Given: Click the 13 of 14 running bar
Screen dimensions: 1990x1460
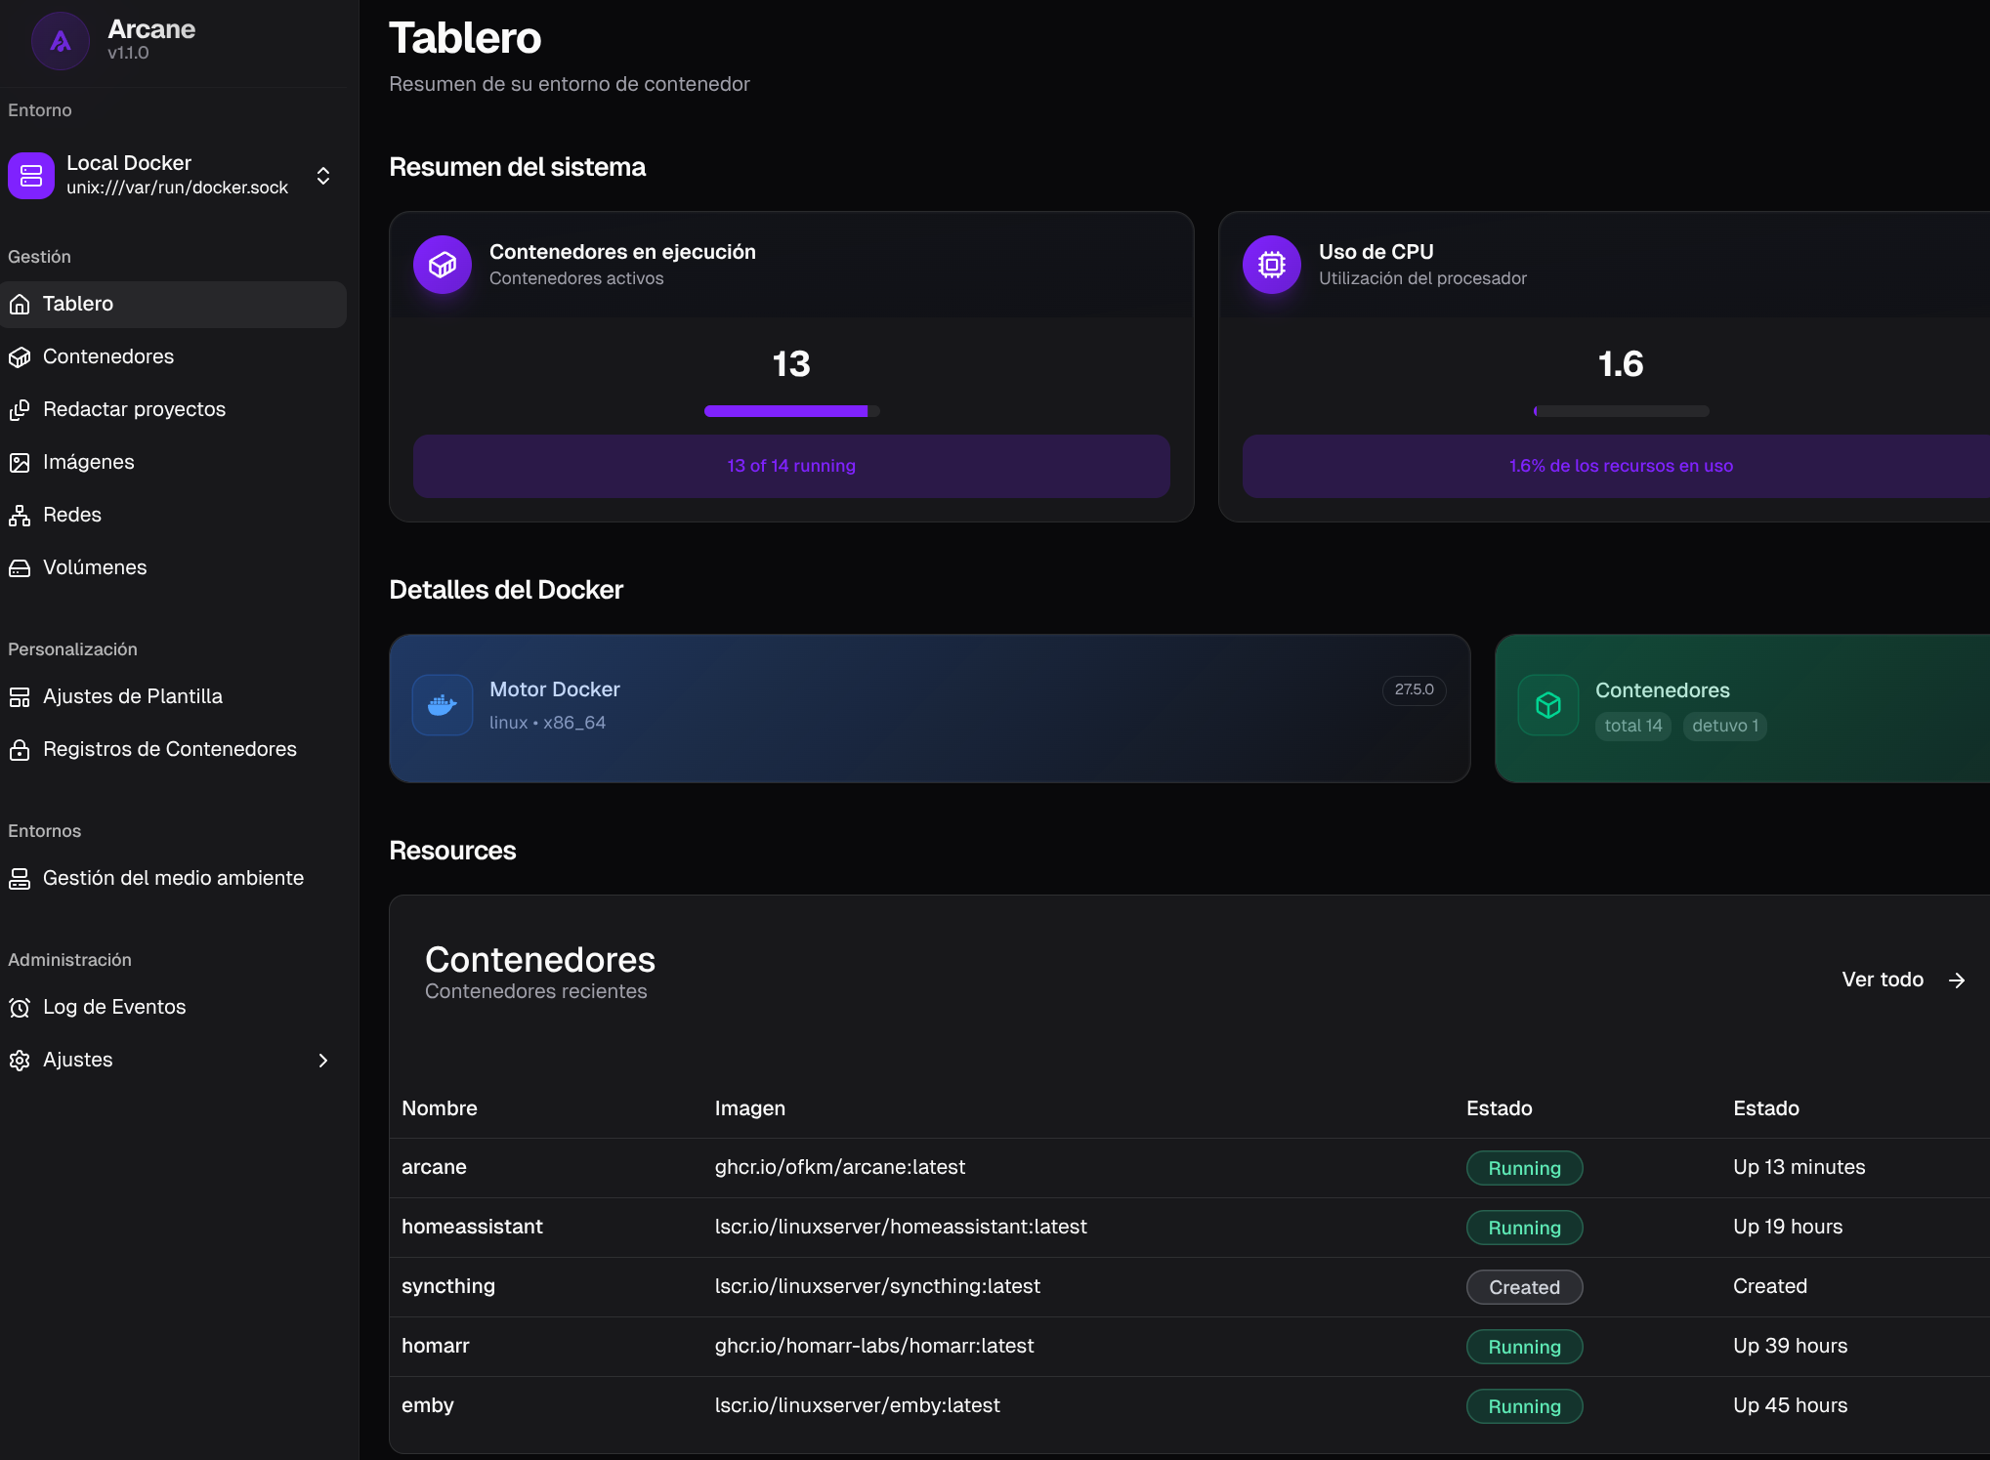Looking at the screenshot, I should (x=791, y=467).
